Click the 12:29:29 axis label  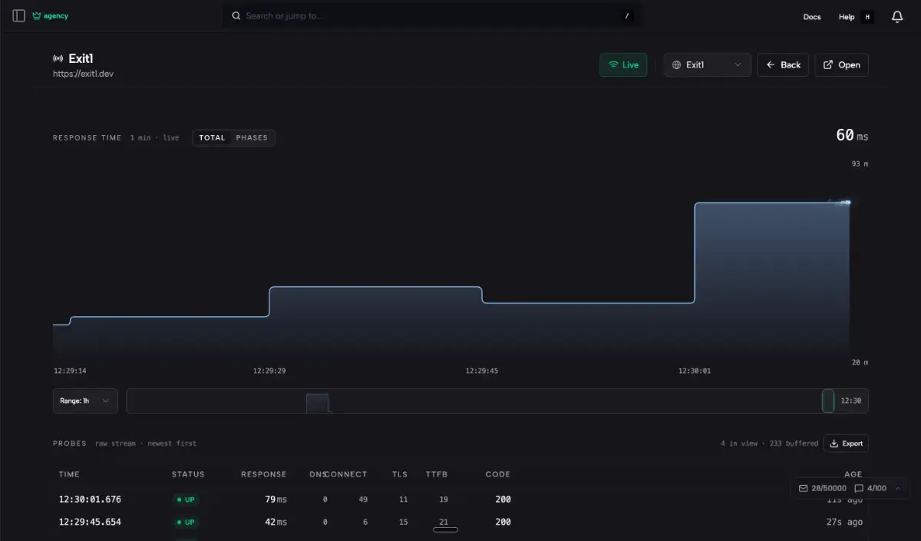point(269,371)
